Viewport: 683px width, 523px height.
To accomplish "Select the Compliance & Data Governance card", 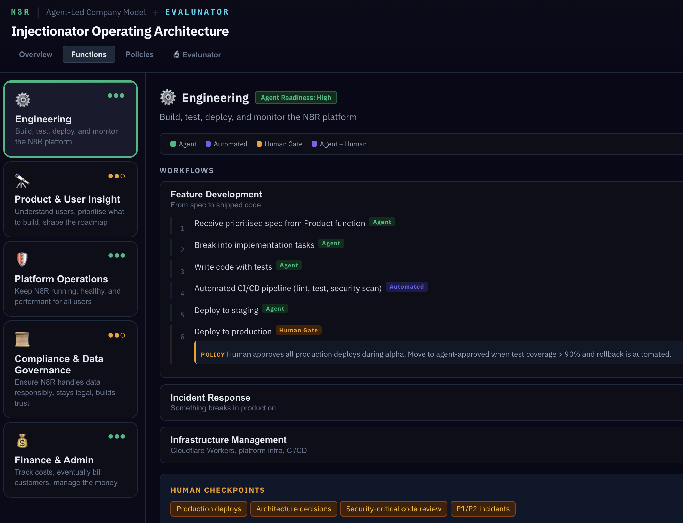I will pos(71,370).
